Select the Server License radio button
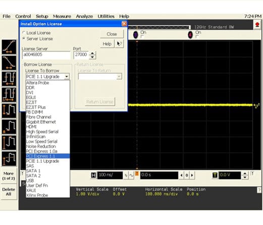Image resolution: width=263 pixels, height=225 pixels. tap(24, 38)
